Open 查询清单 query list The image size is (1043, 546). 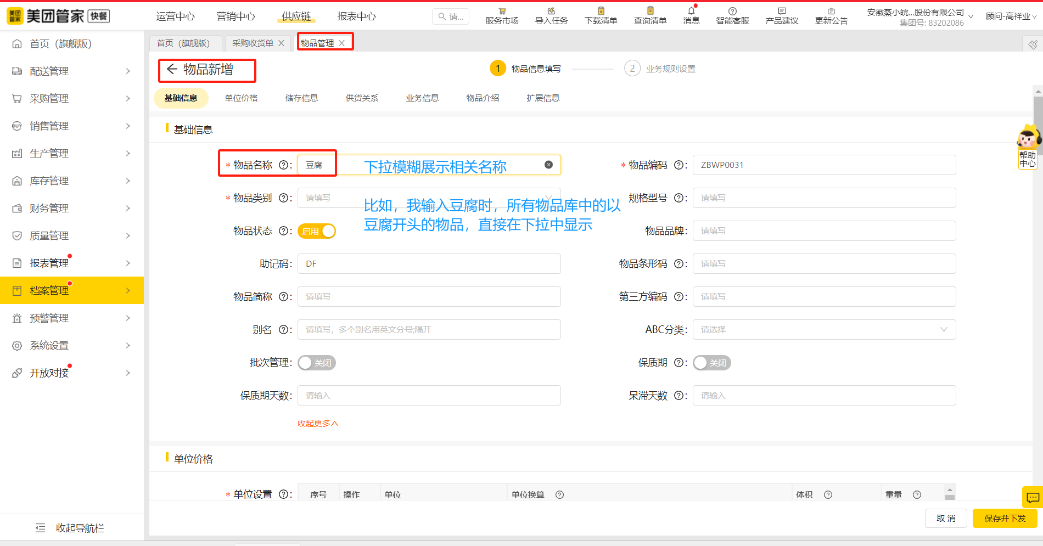[649, 15]
